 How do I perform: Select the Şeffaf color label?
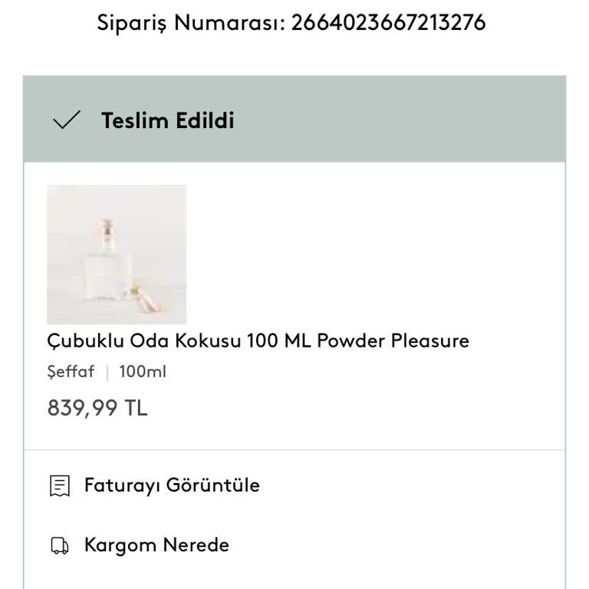[x=71, y=373]
